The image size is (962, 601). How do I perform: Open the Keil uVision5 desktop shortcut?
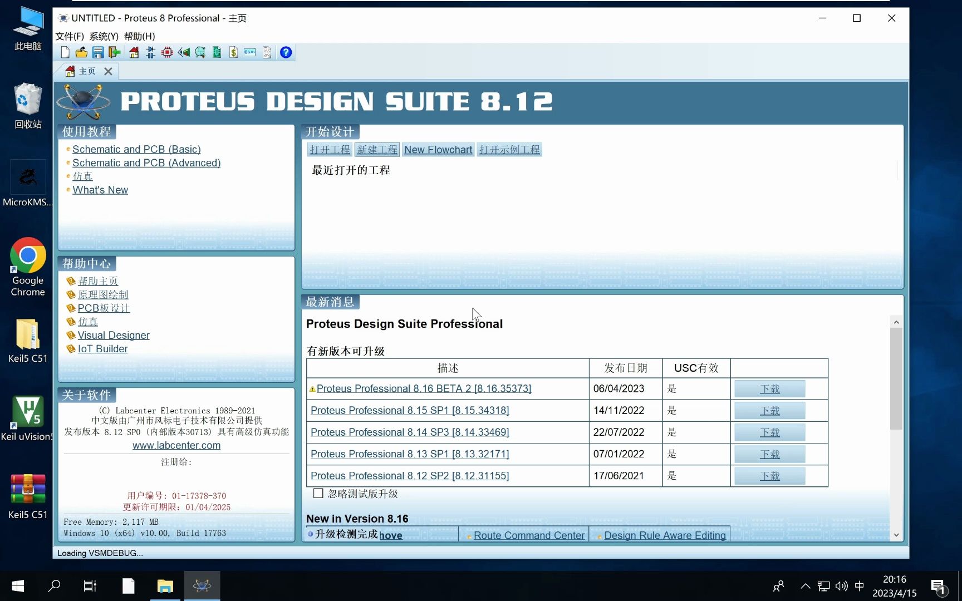[x=27, y=418]
